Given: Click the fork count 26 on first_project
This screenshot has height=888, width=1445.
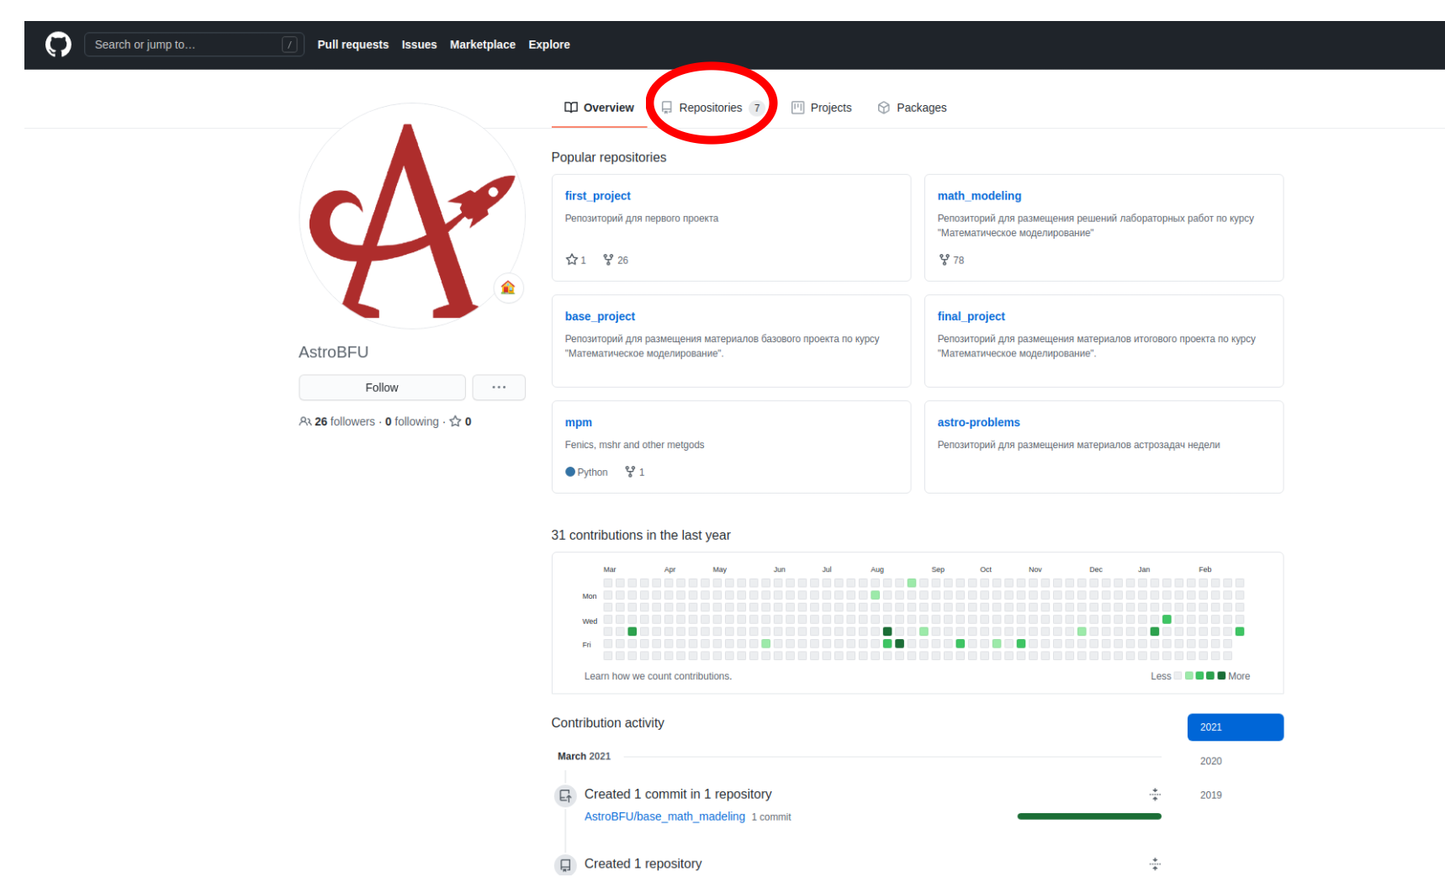Looking at the screenshot, I should 616,260.
